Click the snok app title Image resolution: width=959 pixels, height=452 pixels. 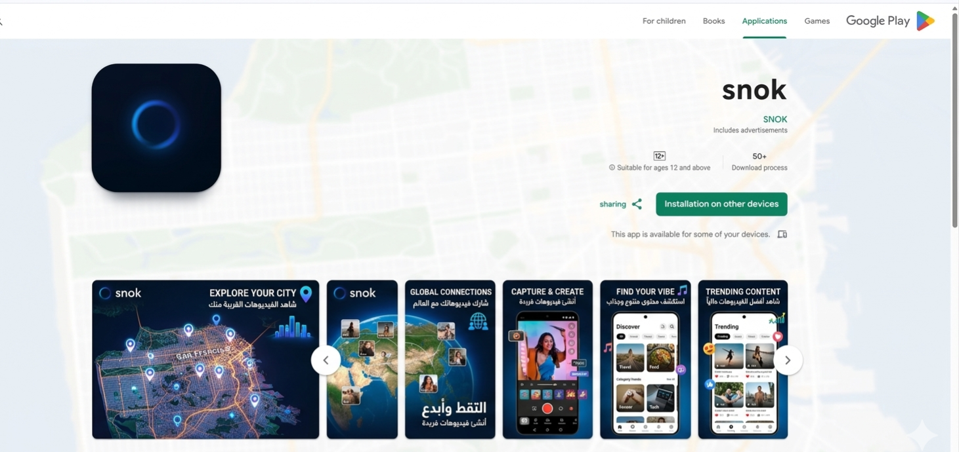point(754,90)
